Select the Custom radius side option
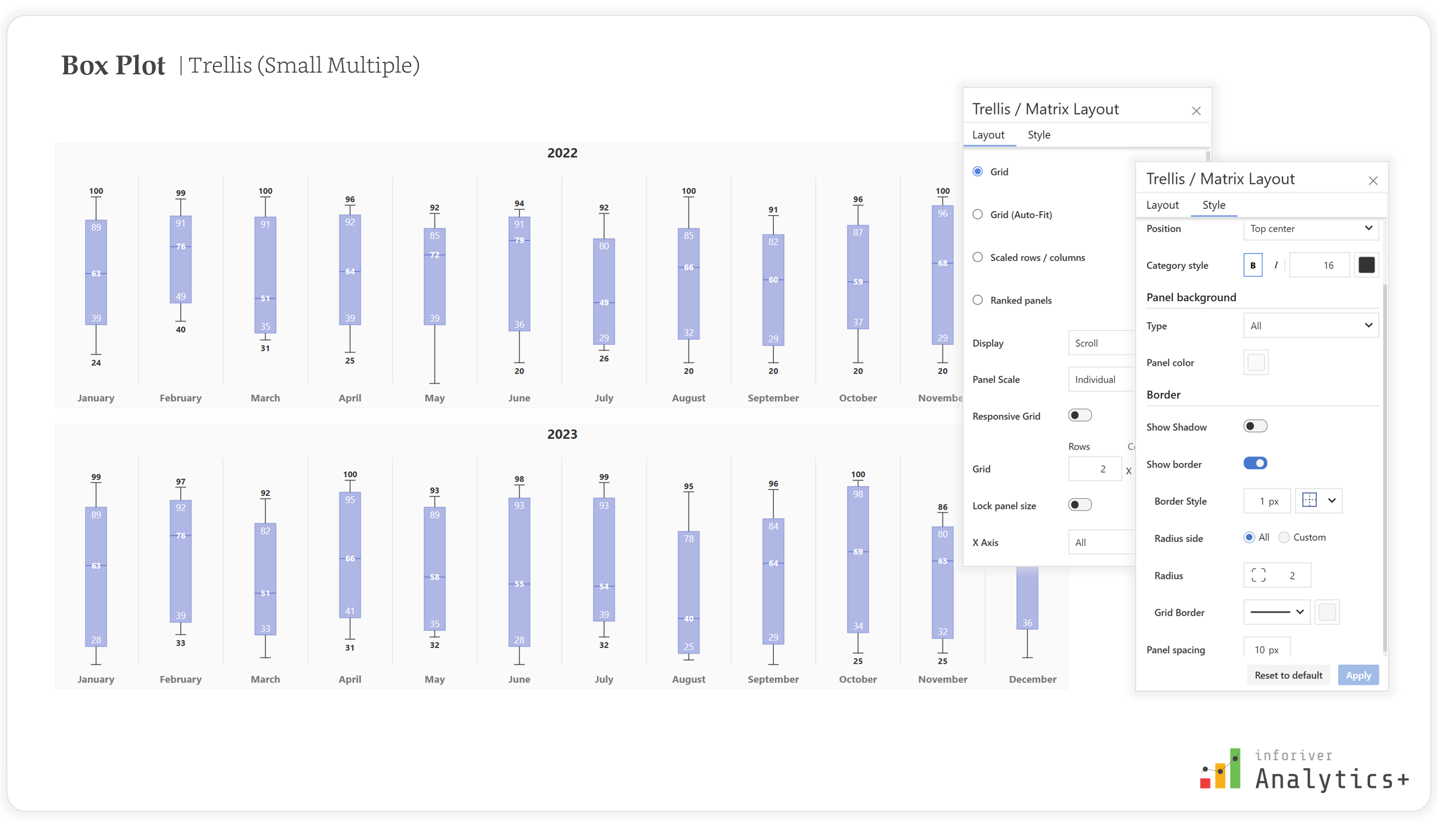This screenshot has width=1437, height=825. [x=1284, y=537]
